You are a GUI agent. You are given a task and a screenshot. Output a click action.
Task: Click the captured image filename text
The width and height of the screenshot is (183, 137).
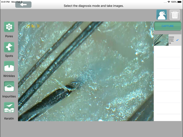tap(171, 40)
